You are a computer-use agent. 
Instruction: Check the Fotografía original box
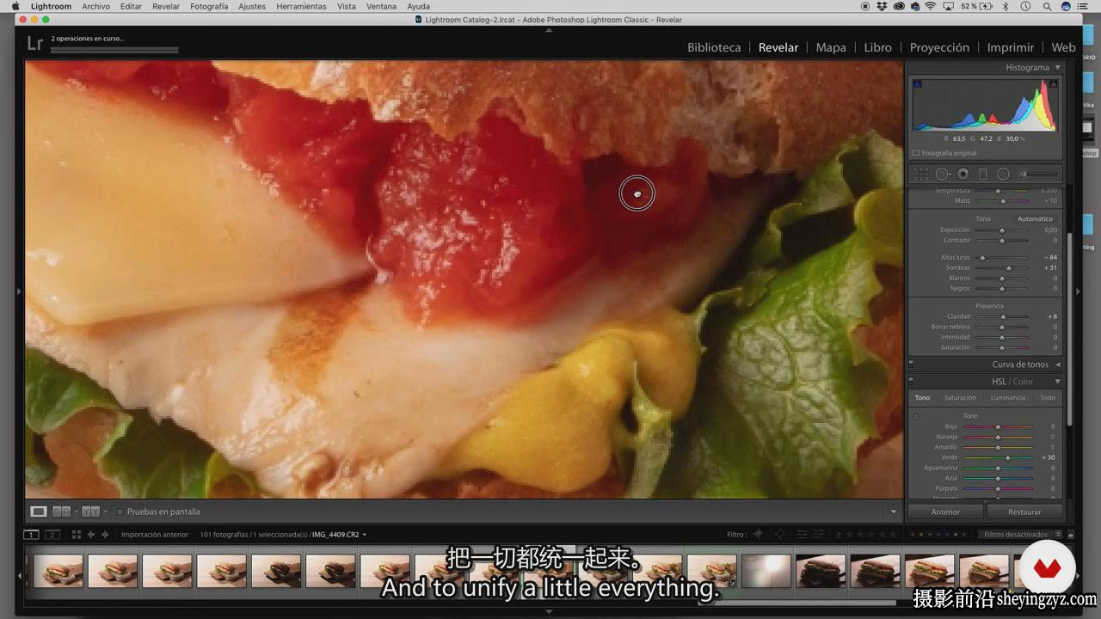(x=916, y=153)
